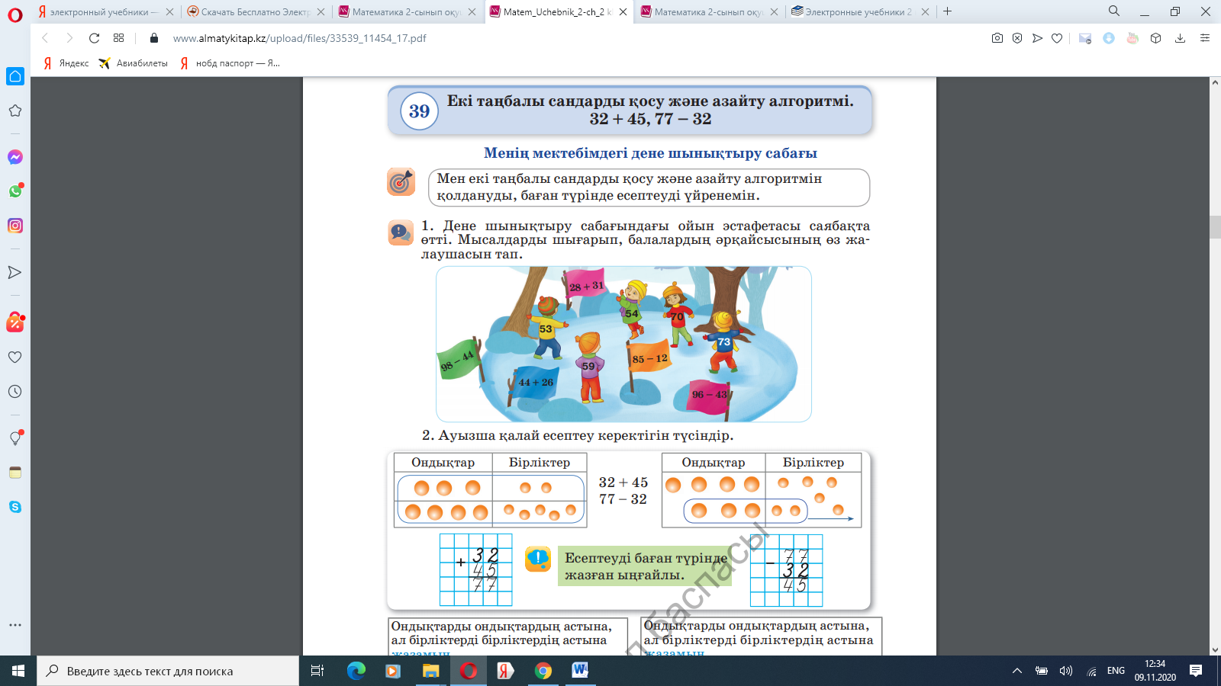Viewport: 1221px width, 686px height.
Task: Switch to the 'Электронные учебники 2' tab
Action: pyautogui.click(x=861, y=11)
